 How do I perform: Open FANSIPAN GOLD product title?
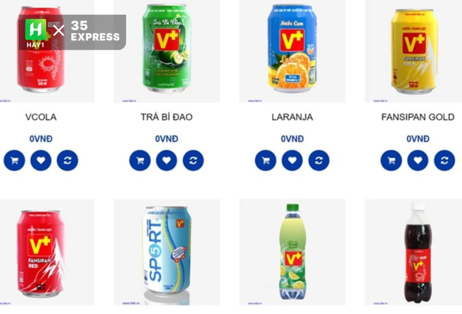point(418,117)
